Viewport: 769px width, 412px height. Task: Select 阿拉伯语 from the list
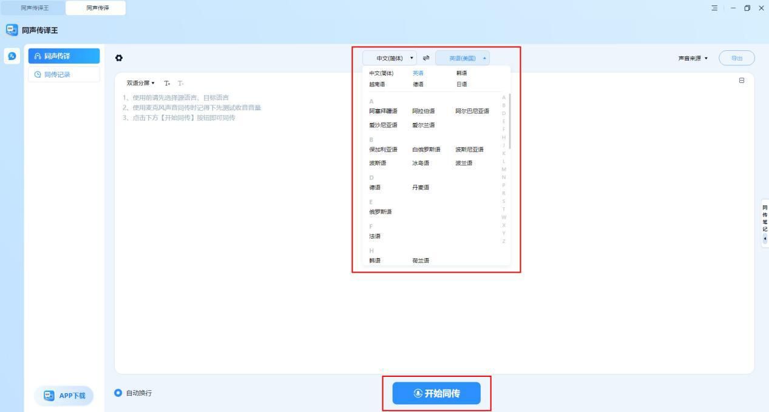(x=424, y=111)
